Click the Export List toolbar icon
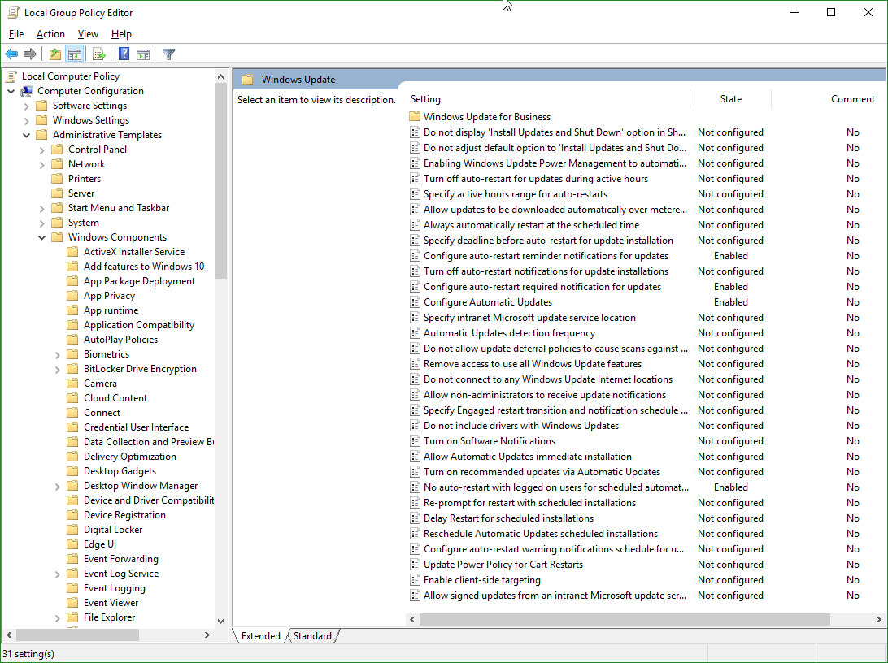The height and width of the screenshot is (663, 888). [x=99, y=54]
